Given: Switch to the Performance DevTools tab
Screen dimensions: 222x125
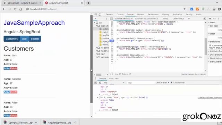Looking at the screenshot, I should click(153, 15).
